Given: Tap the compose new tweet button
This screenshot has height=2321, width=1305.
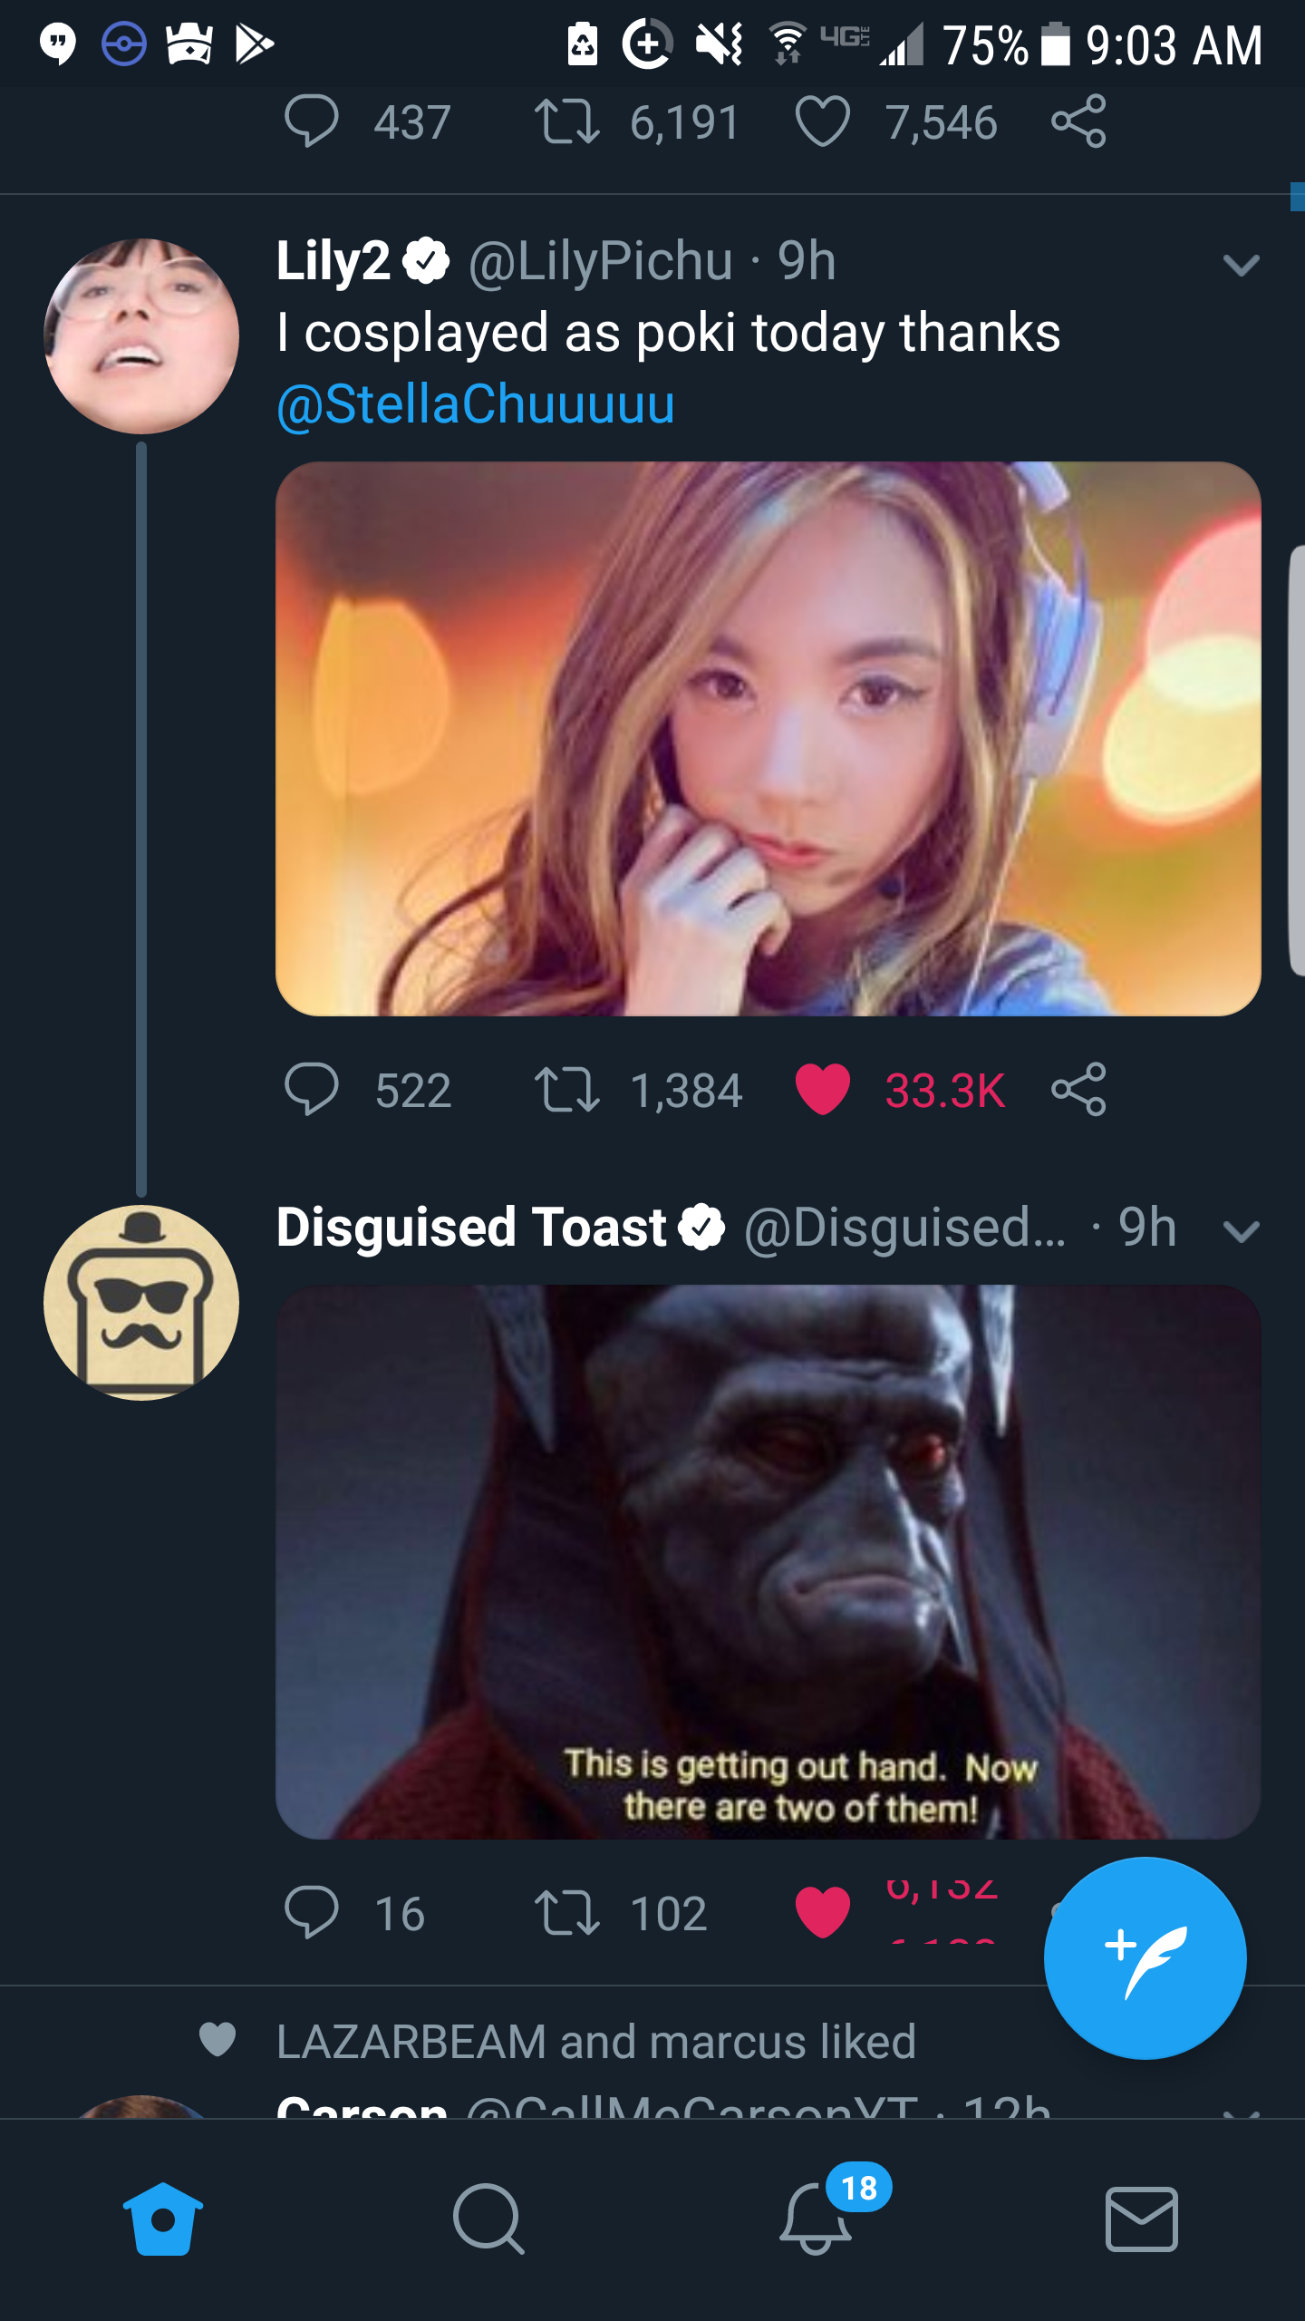Looking at the screenshot, I should coord(1144,1958).
